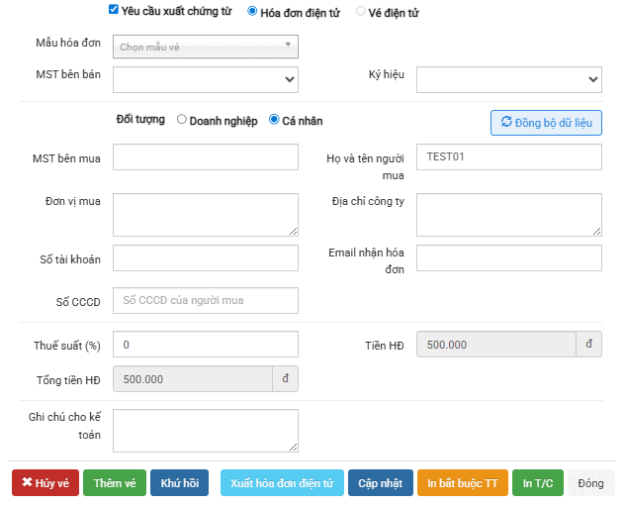Image resolution: width=625 pixels, height=506 pixels.
Task: Focus the Số CCCD input field
Action: (x=206, y=300)
